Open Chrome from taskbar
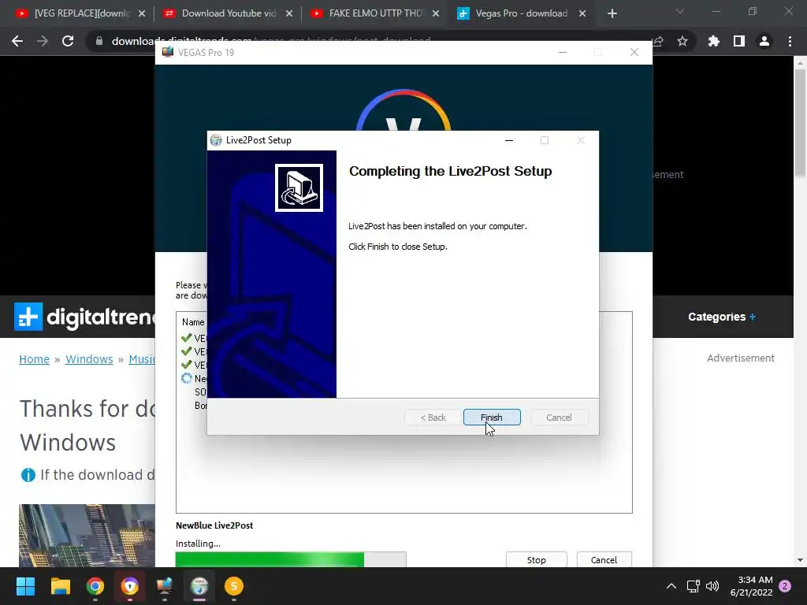The width and height of the screenshot is (807, 605). 95,586
